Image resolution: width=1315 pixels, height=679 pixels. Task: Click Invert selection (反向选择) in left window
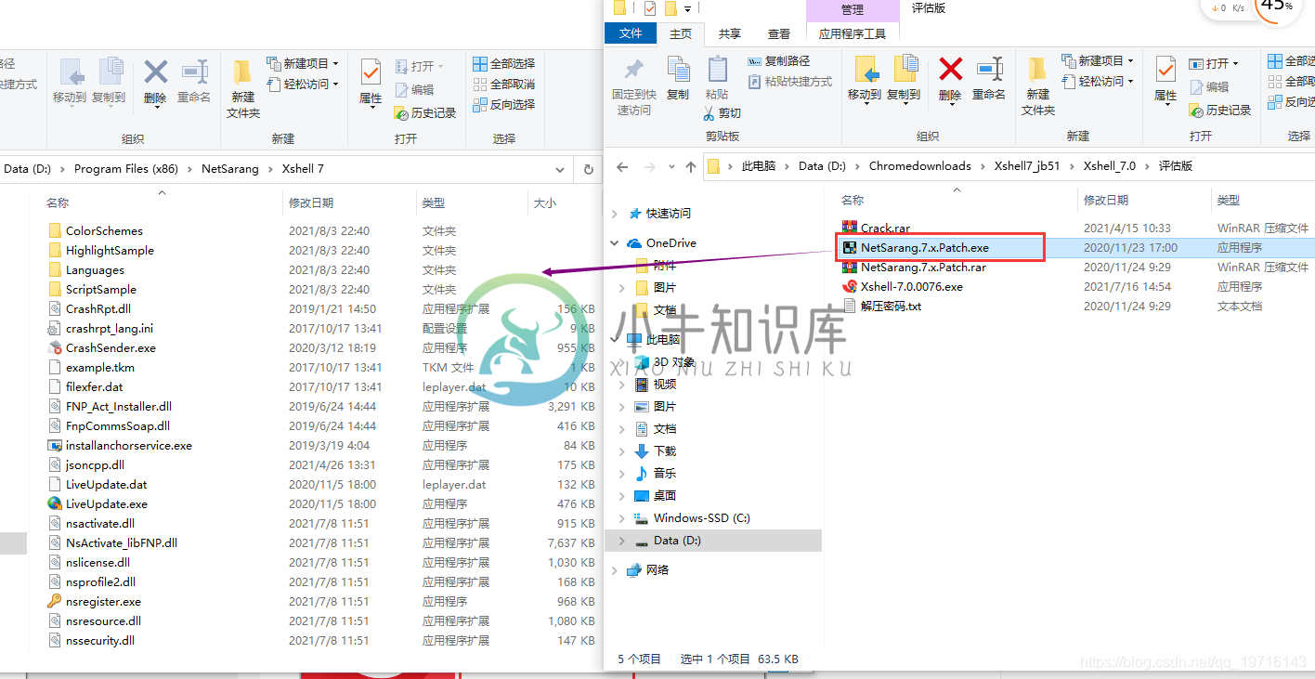point(504,105)
